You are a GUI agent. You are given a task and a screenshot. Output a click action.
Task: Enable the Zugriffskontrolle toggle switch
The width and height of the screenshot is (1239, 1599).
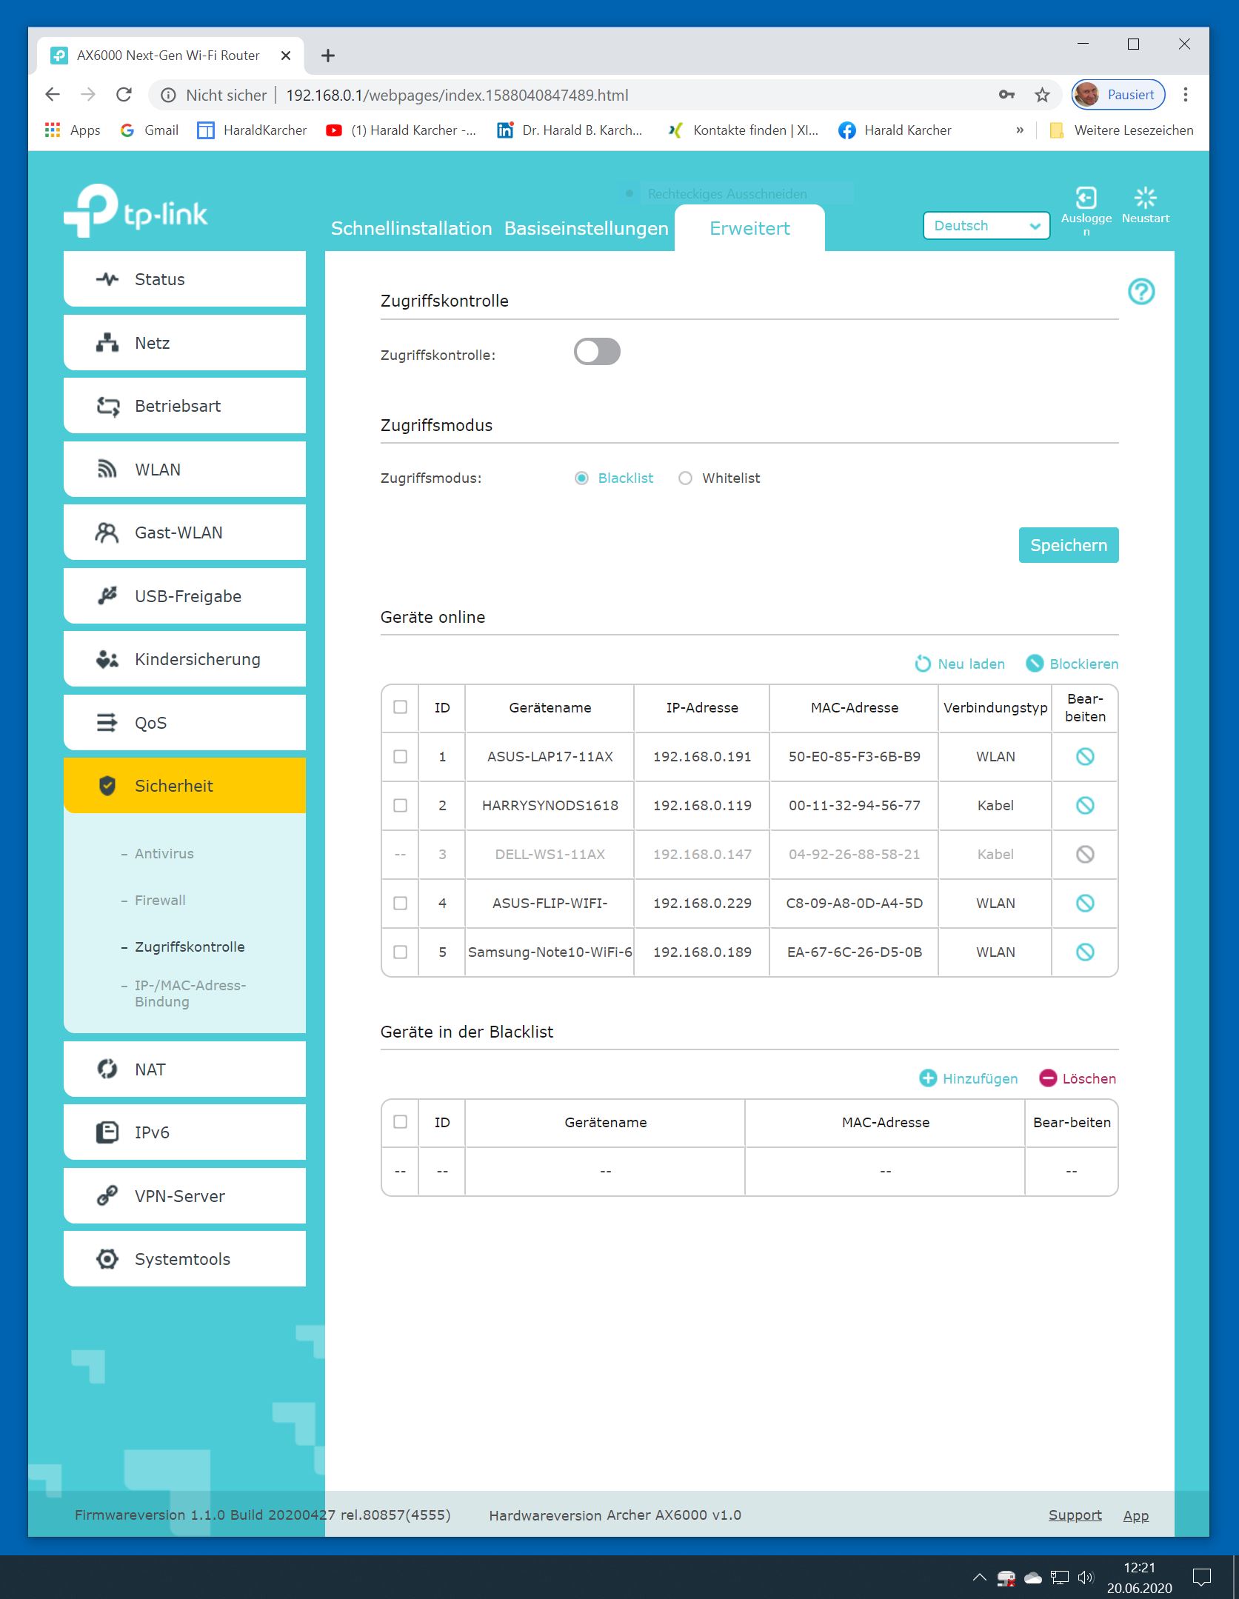597,352
